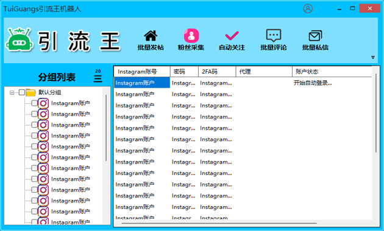
Task: Open the 批量私信 batch direct message tool
Action: 315,41
